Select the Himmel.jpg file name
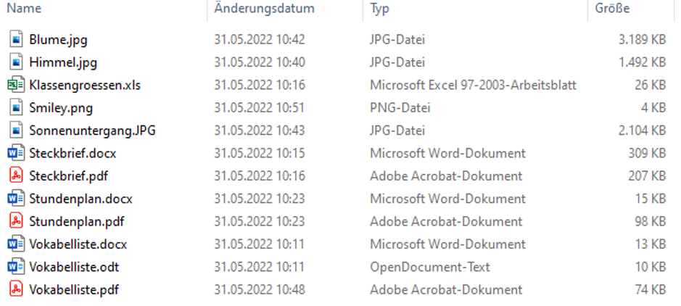The height and width of the screenshot is (306, 681). 63,62
